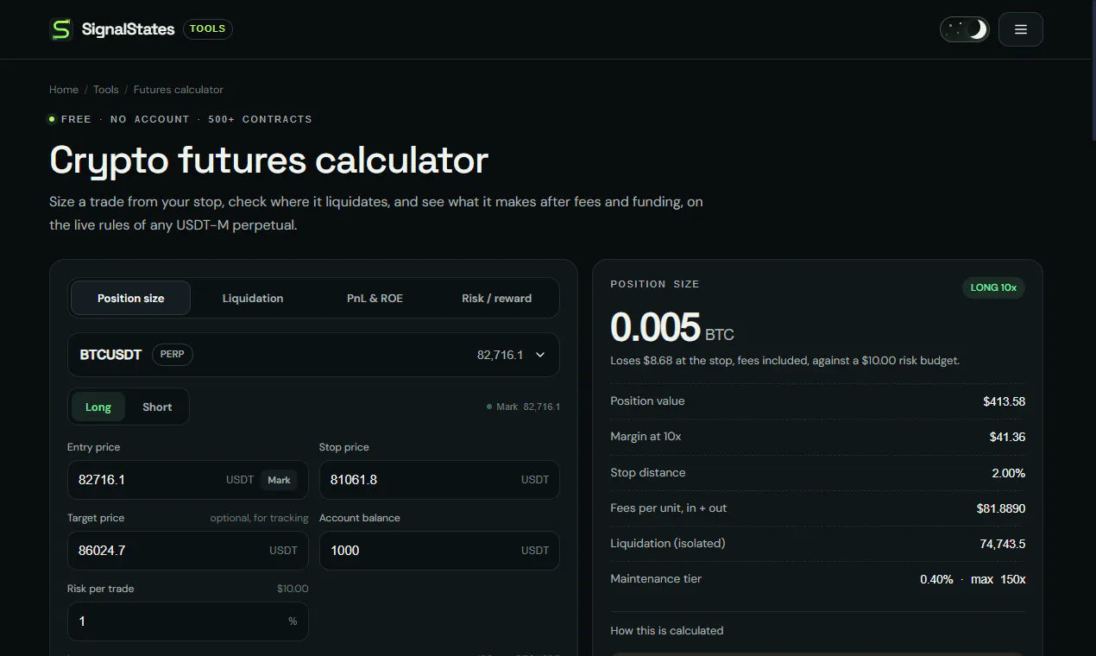Click the SignalStates logo icon

(61, 29)
